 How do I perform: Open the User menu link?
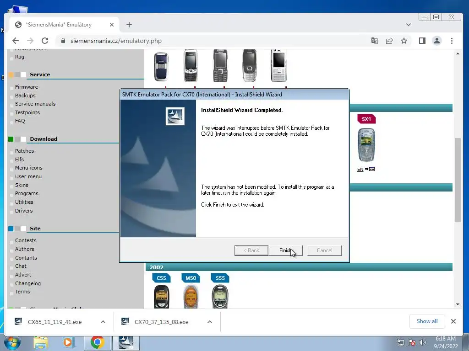28,176
